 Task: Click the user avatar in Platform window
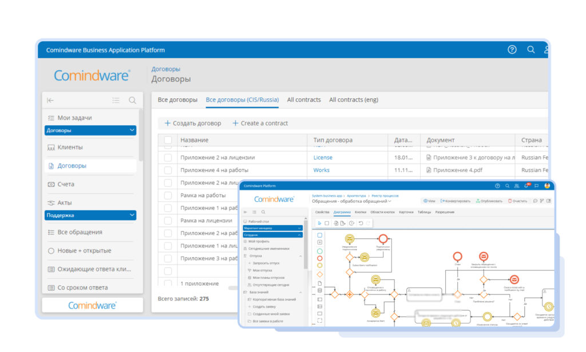(547, 186)
